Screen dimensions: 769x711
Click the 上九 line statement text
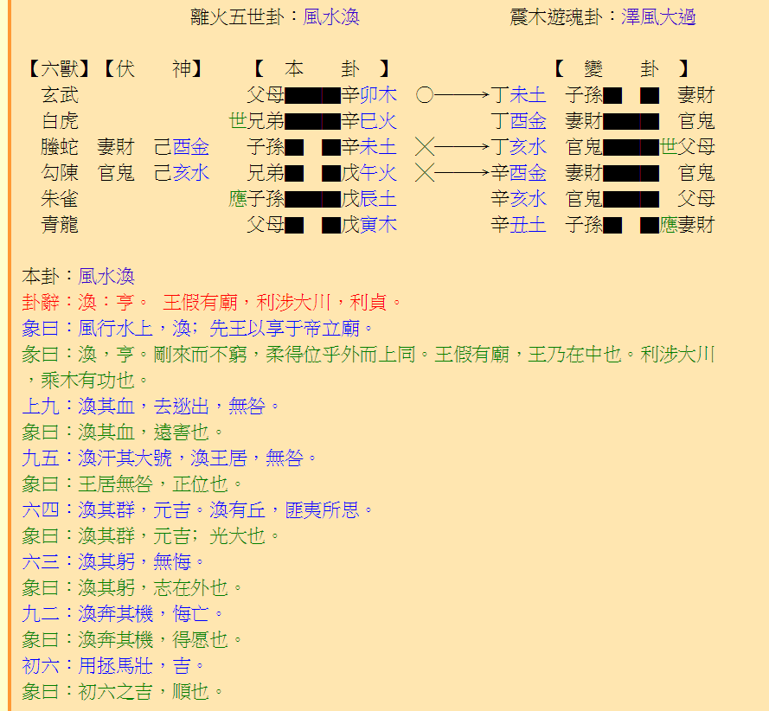click(x=151, y=407)
